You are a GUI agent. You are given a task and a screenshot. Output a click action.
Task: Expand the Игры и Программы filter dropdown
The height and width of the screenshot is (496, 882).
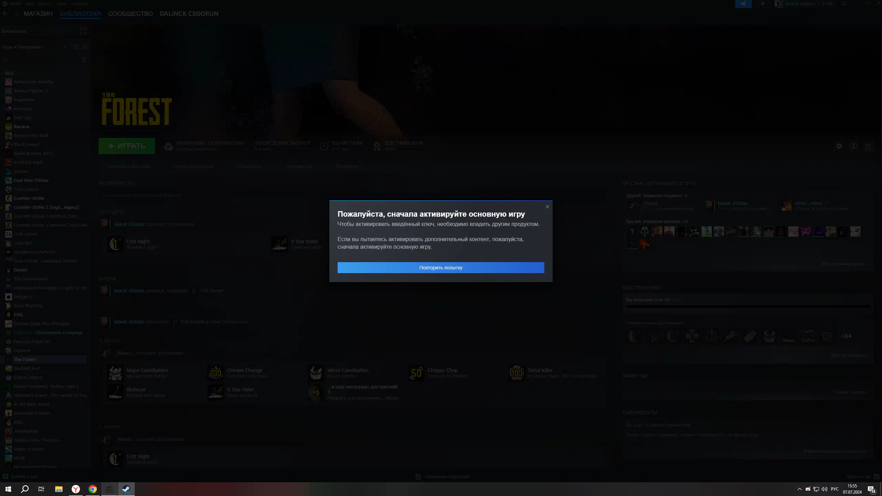pyautogui.click(x=34, y=47)
